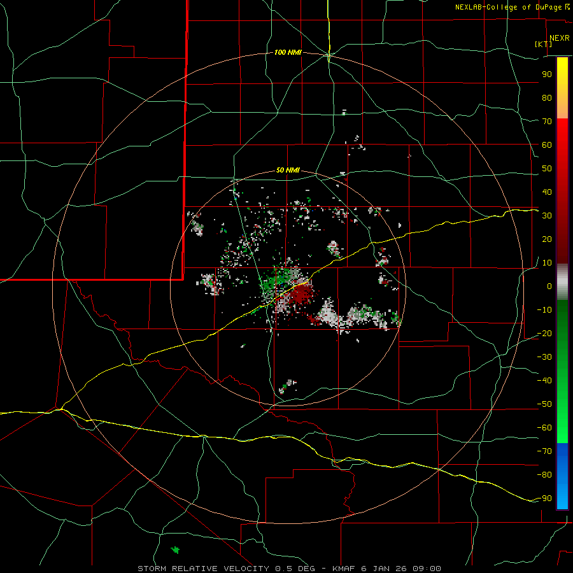This screenshot has width=573, height=573.
Task: Click the -80 value on velocity legend
Action: coord(544,475)
